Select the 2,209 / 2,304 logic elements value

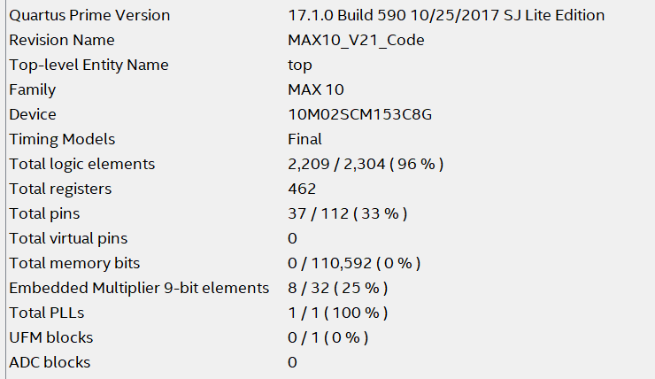tap(366, 164)
